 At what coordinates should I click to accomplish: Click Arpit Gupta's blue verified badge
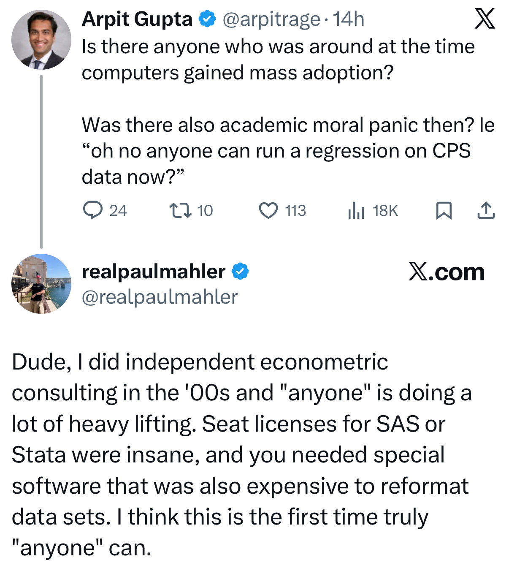click(x=207, y=19)
